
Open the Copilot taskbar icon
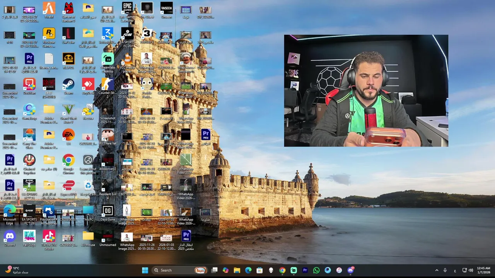pyautogui.click(x=226, y=270)
